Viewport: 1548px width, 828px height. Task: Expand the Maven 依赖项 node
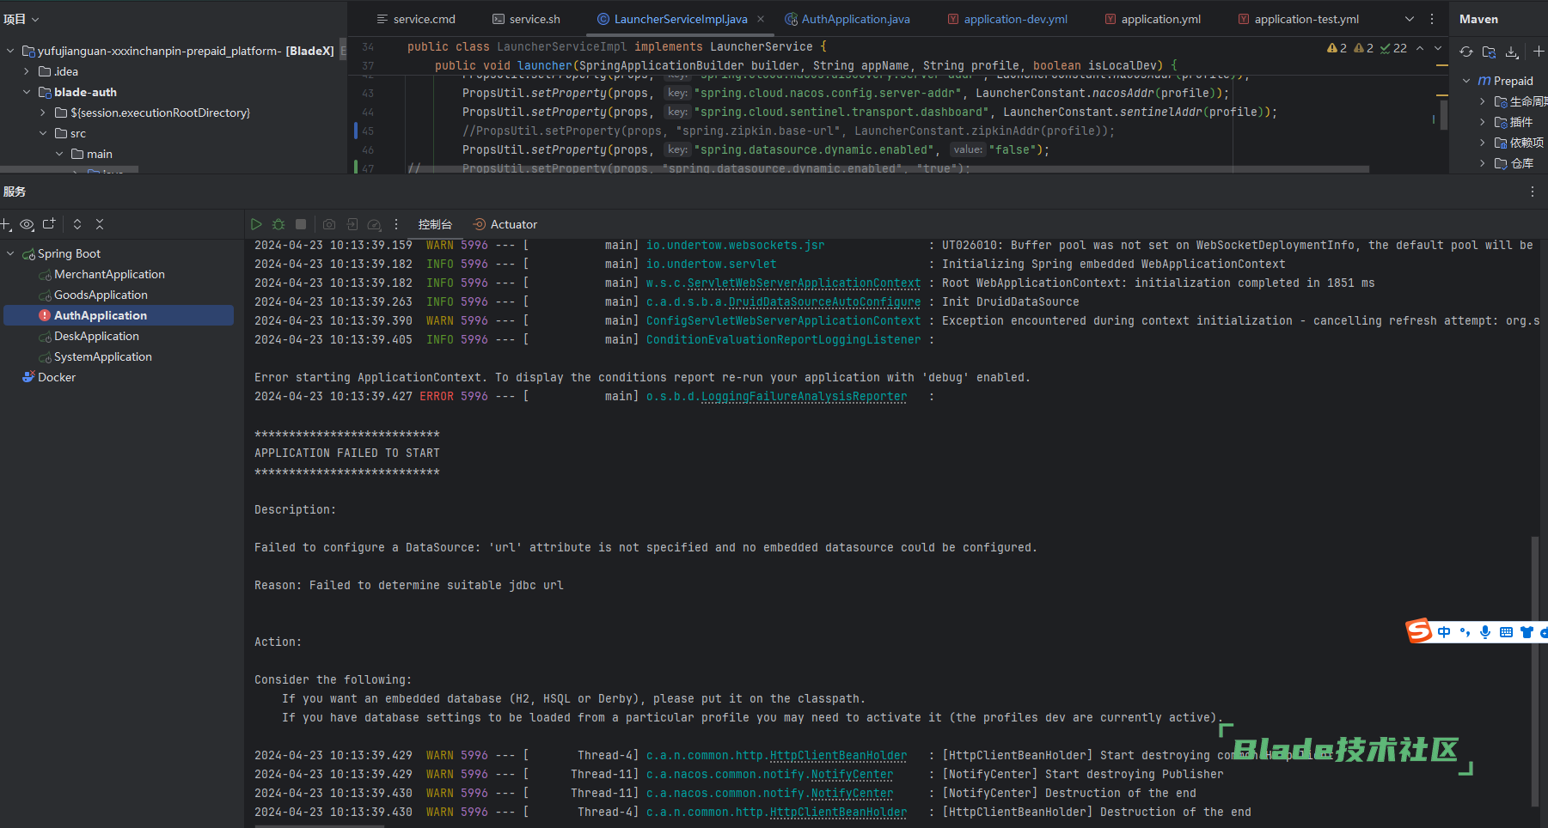(1483, 143)
